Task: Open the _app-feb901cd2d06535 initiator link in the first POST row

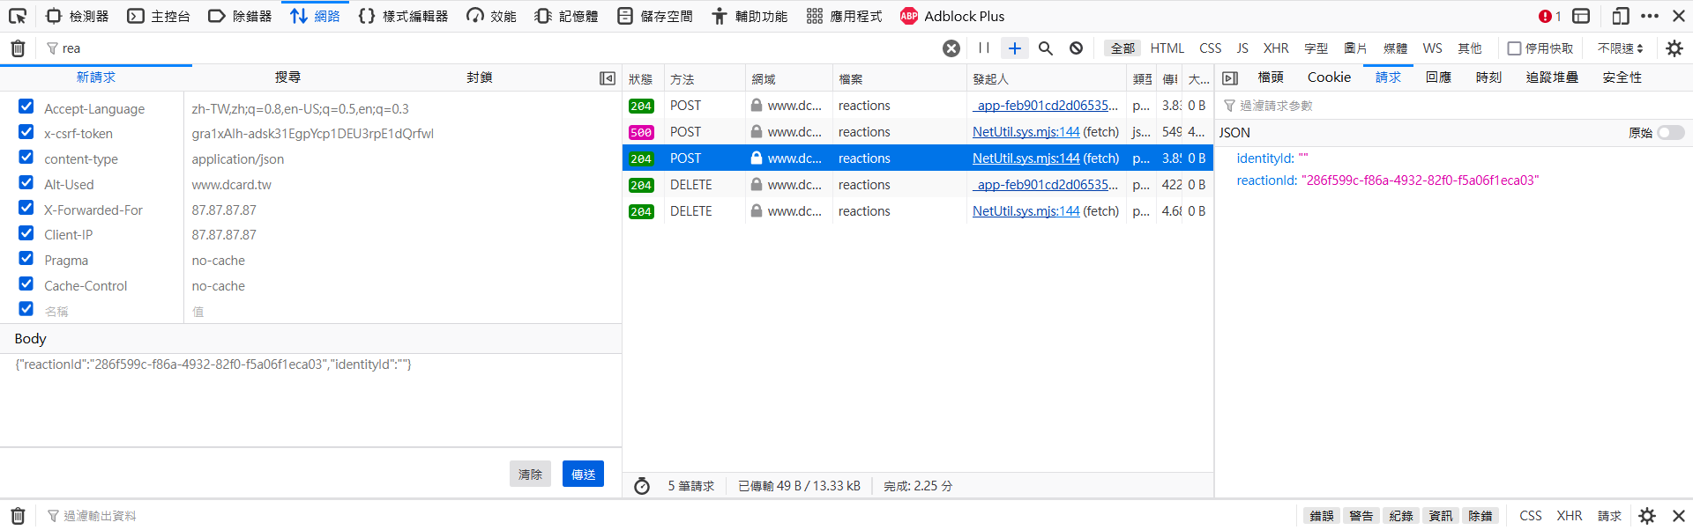Action: coord(1045,106)
